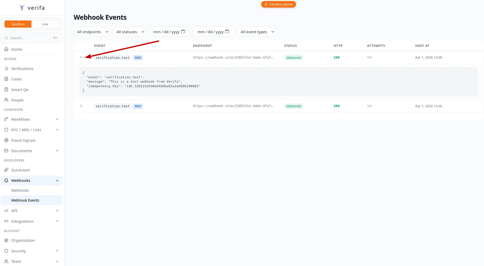Open Quickstart page
Image resolution: width=484 pixels, height=266 pixels.
(31, 170)
